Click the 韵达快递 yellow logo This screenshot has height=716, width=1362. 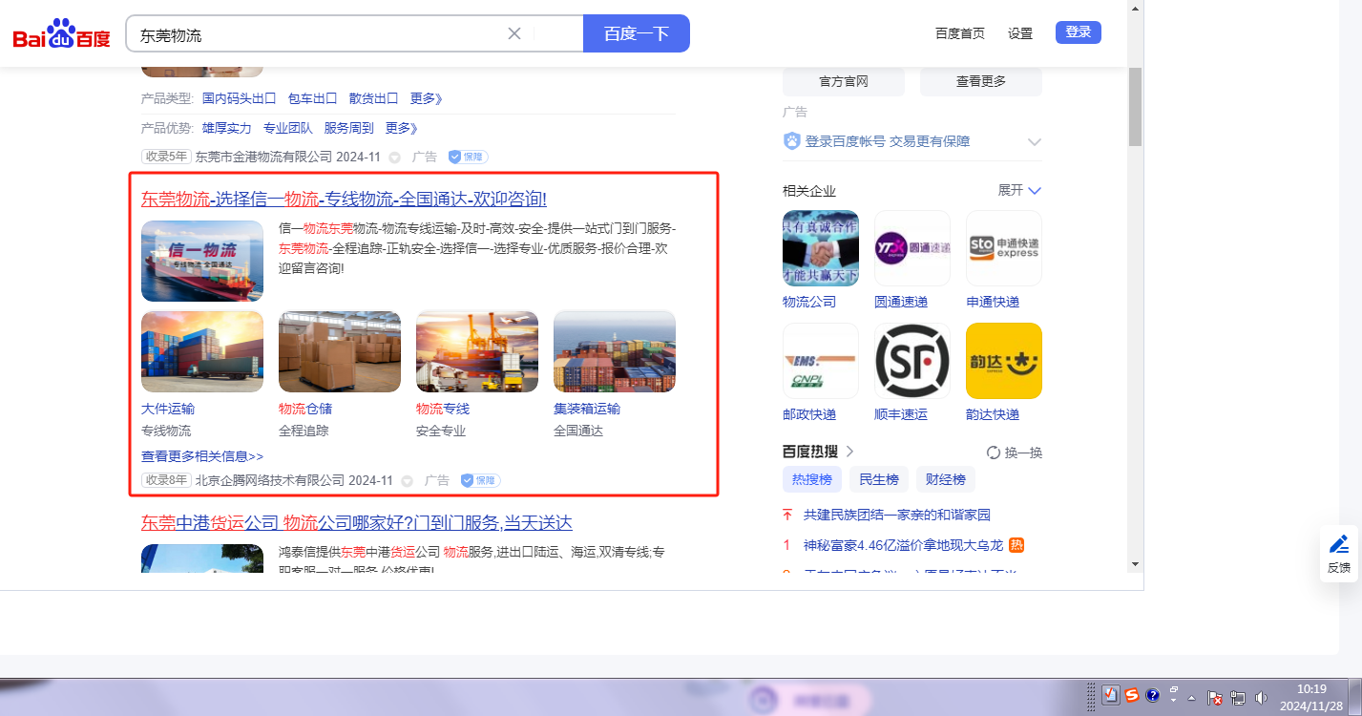(x=1003, y=360)
